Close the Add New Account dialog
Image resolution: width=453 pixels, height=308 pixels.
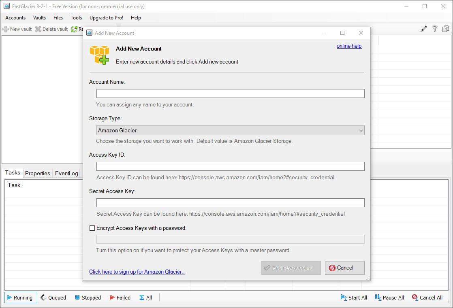(x=361, y=33)
